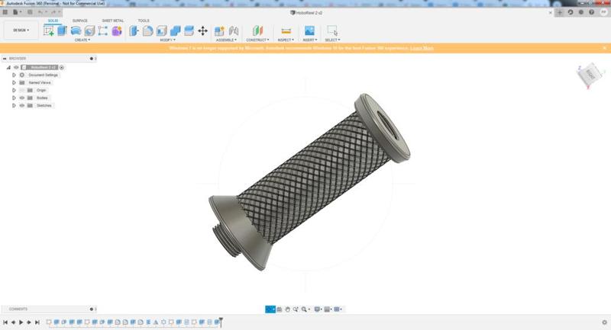Select the Extrude tool

tap(63, 30)
